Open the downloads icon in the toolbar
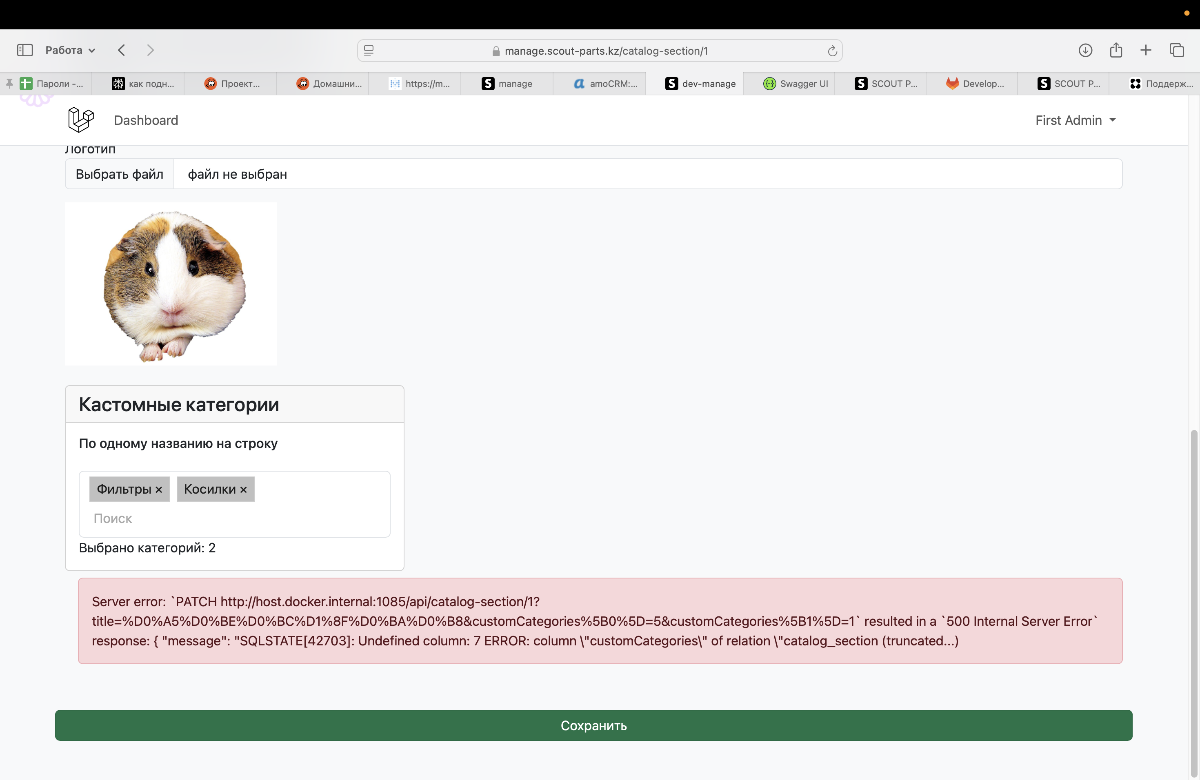Screen dimensions: 1200x780 pos(1085,50)
